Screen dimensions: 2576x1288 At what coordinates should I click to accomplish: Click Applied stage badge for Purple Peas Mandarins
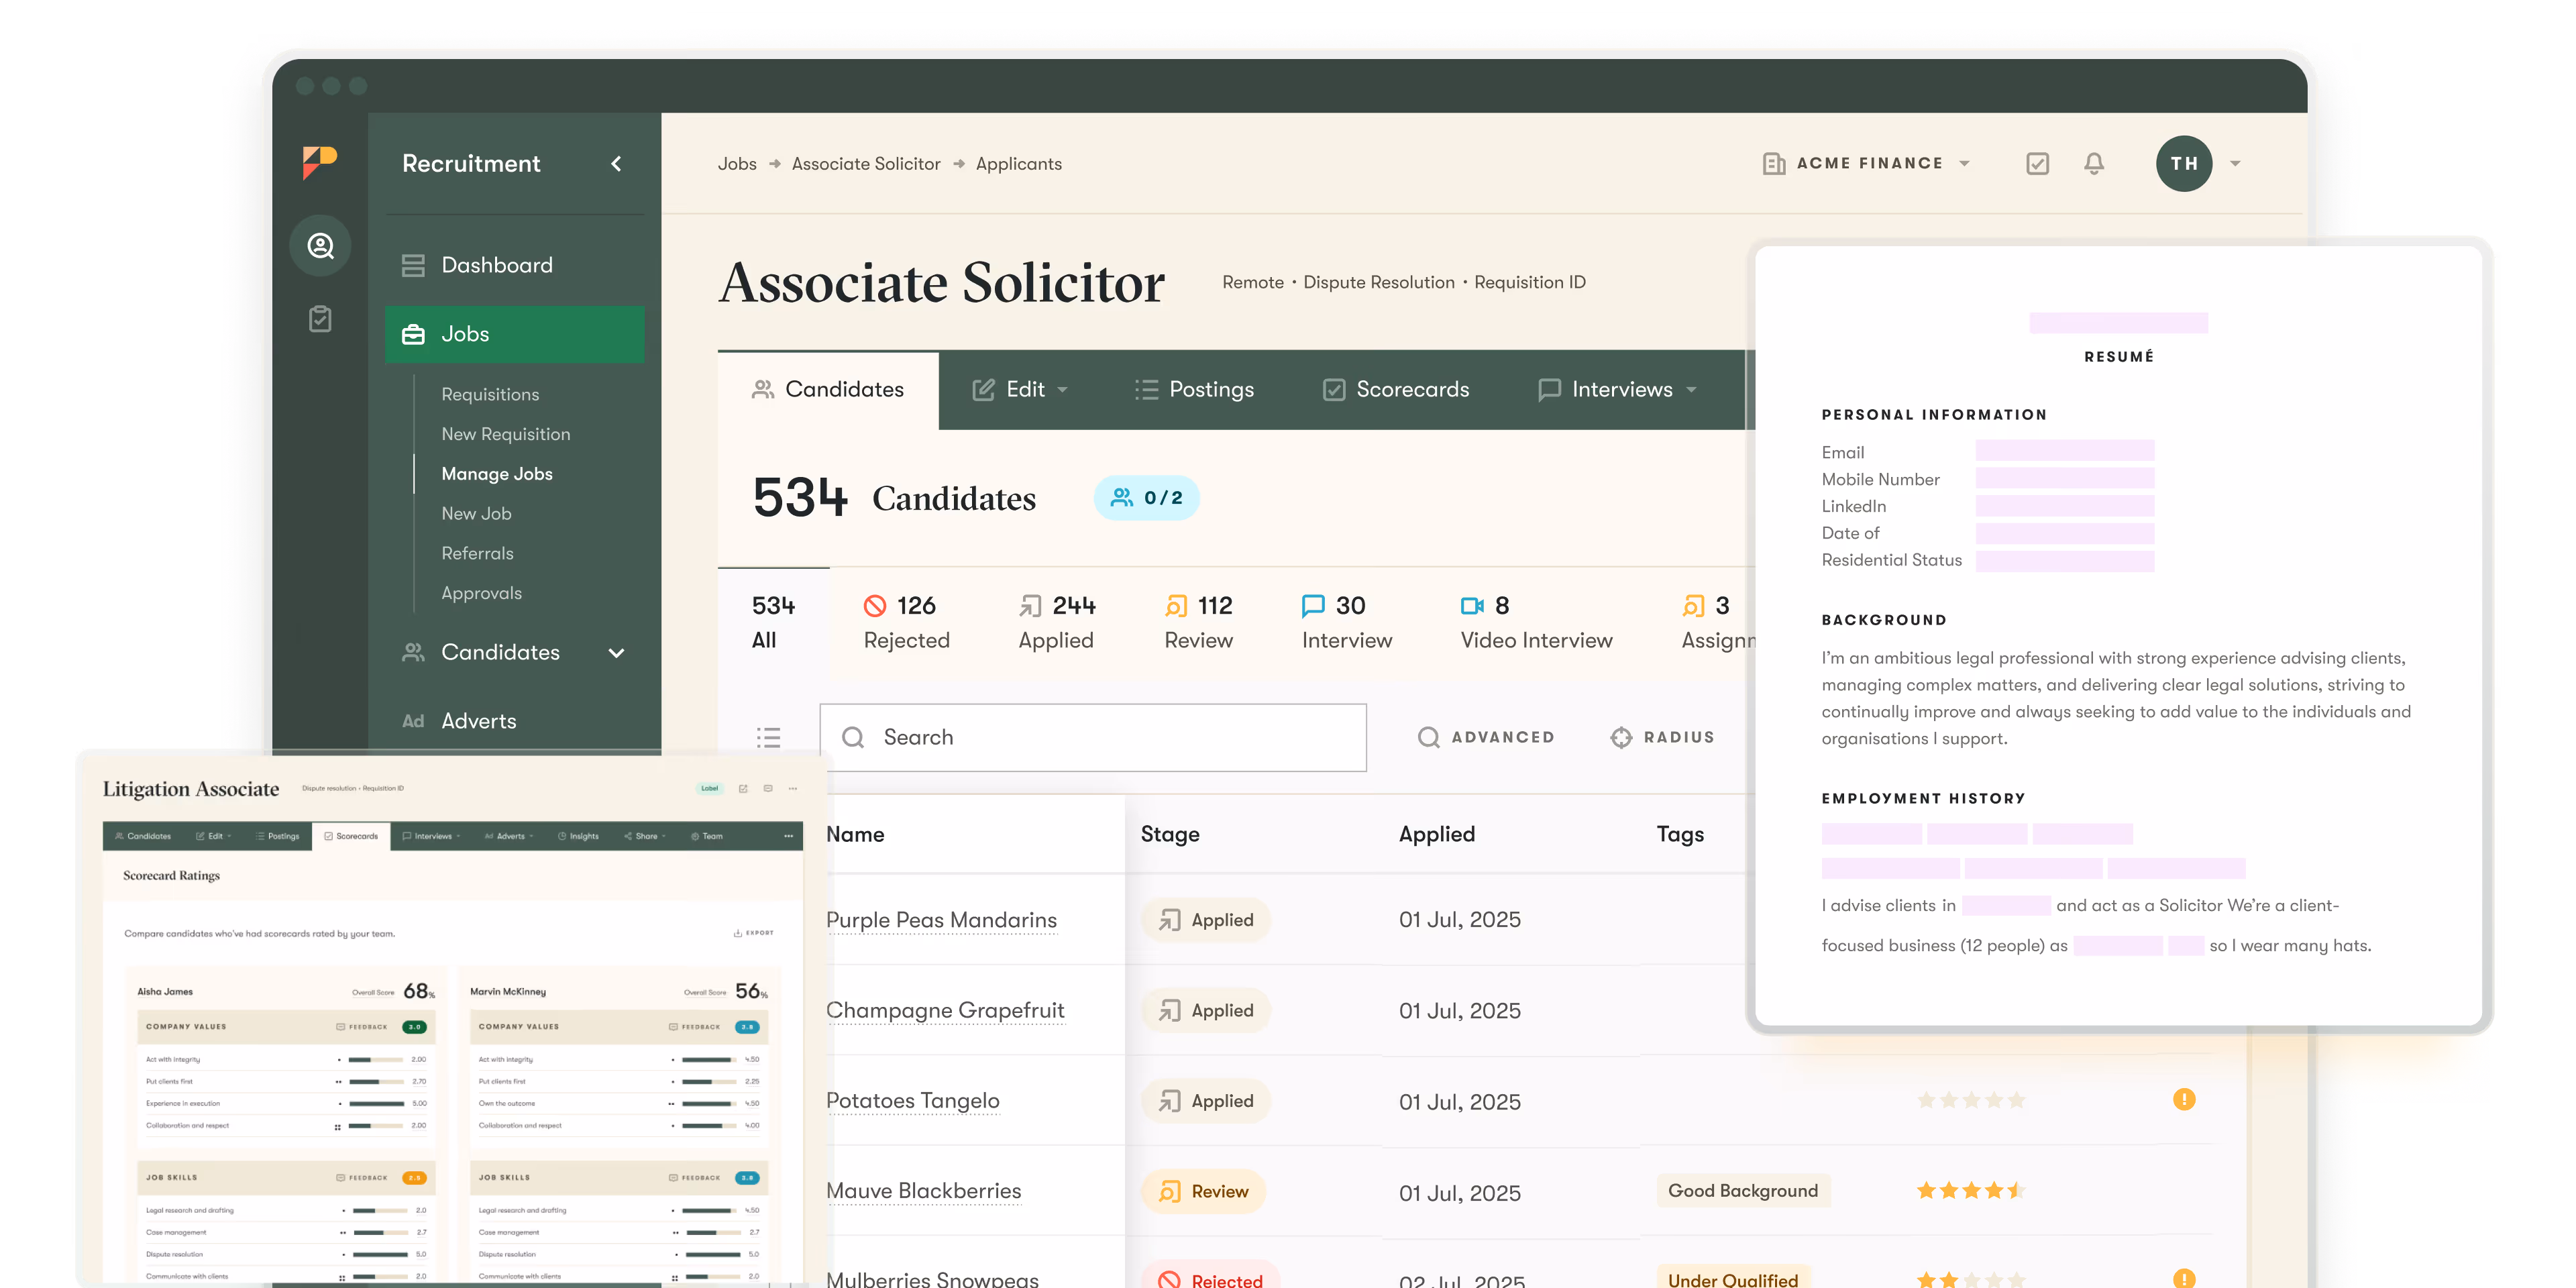click(x=1206, y=920)
